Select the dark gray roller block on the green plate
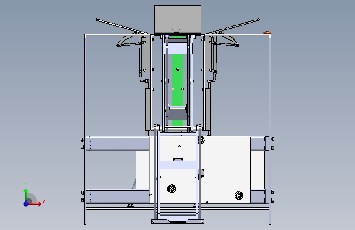 click(178, 115)
